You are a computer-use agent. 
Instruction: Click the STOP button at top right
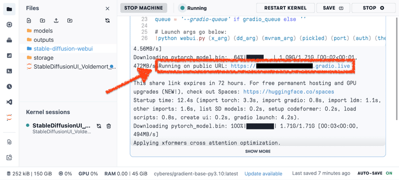pyautogui.click(x=373, y=8)
